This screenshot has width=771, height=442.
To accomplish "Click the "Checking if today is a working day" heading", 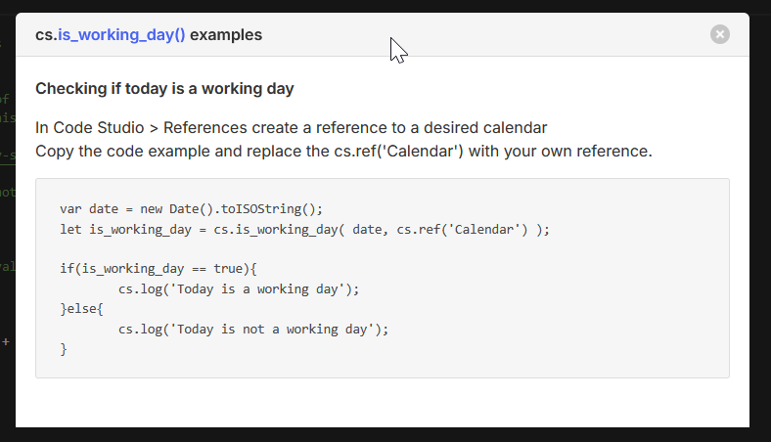I will point(164,89).
